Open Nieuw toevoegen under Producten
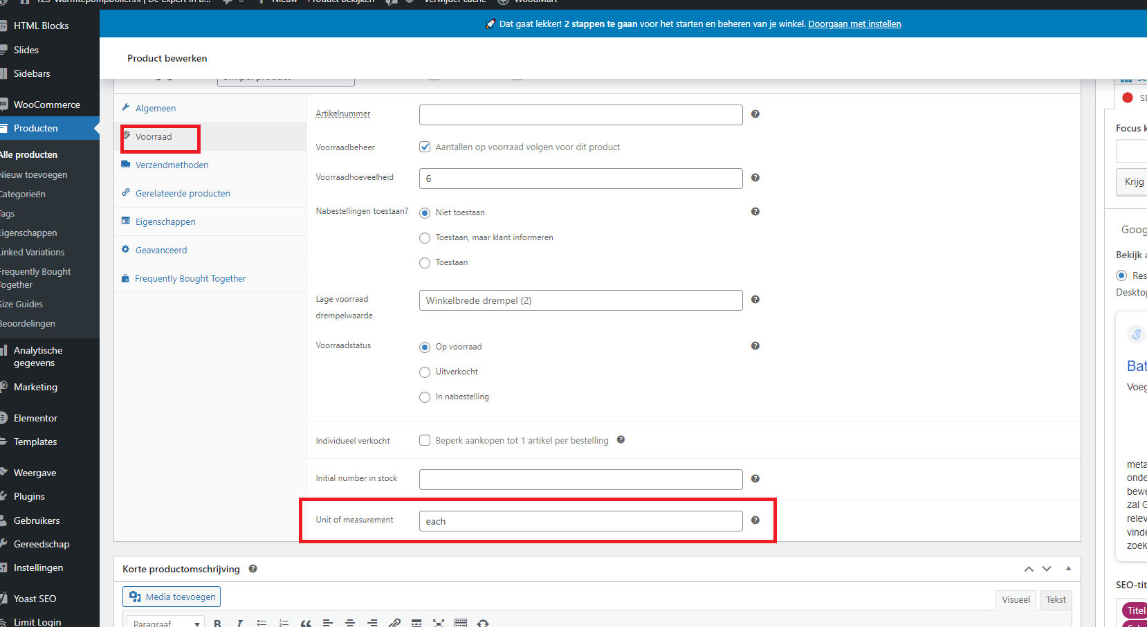Screen dimensions: 1147x627 tap(34, 175)
